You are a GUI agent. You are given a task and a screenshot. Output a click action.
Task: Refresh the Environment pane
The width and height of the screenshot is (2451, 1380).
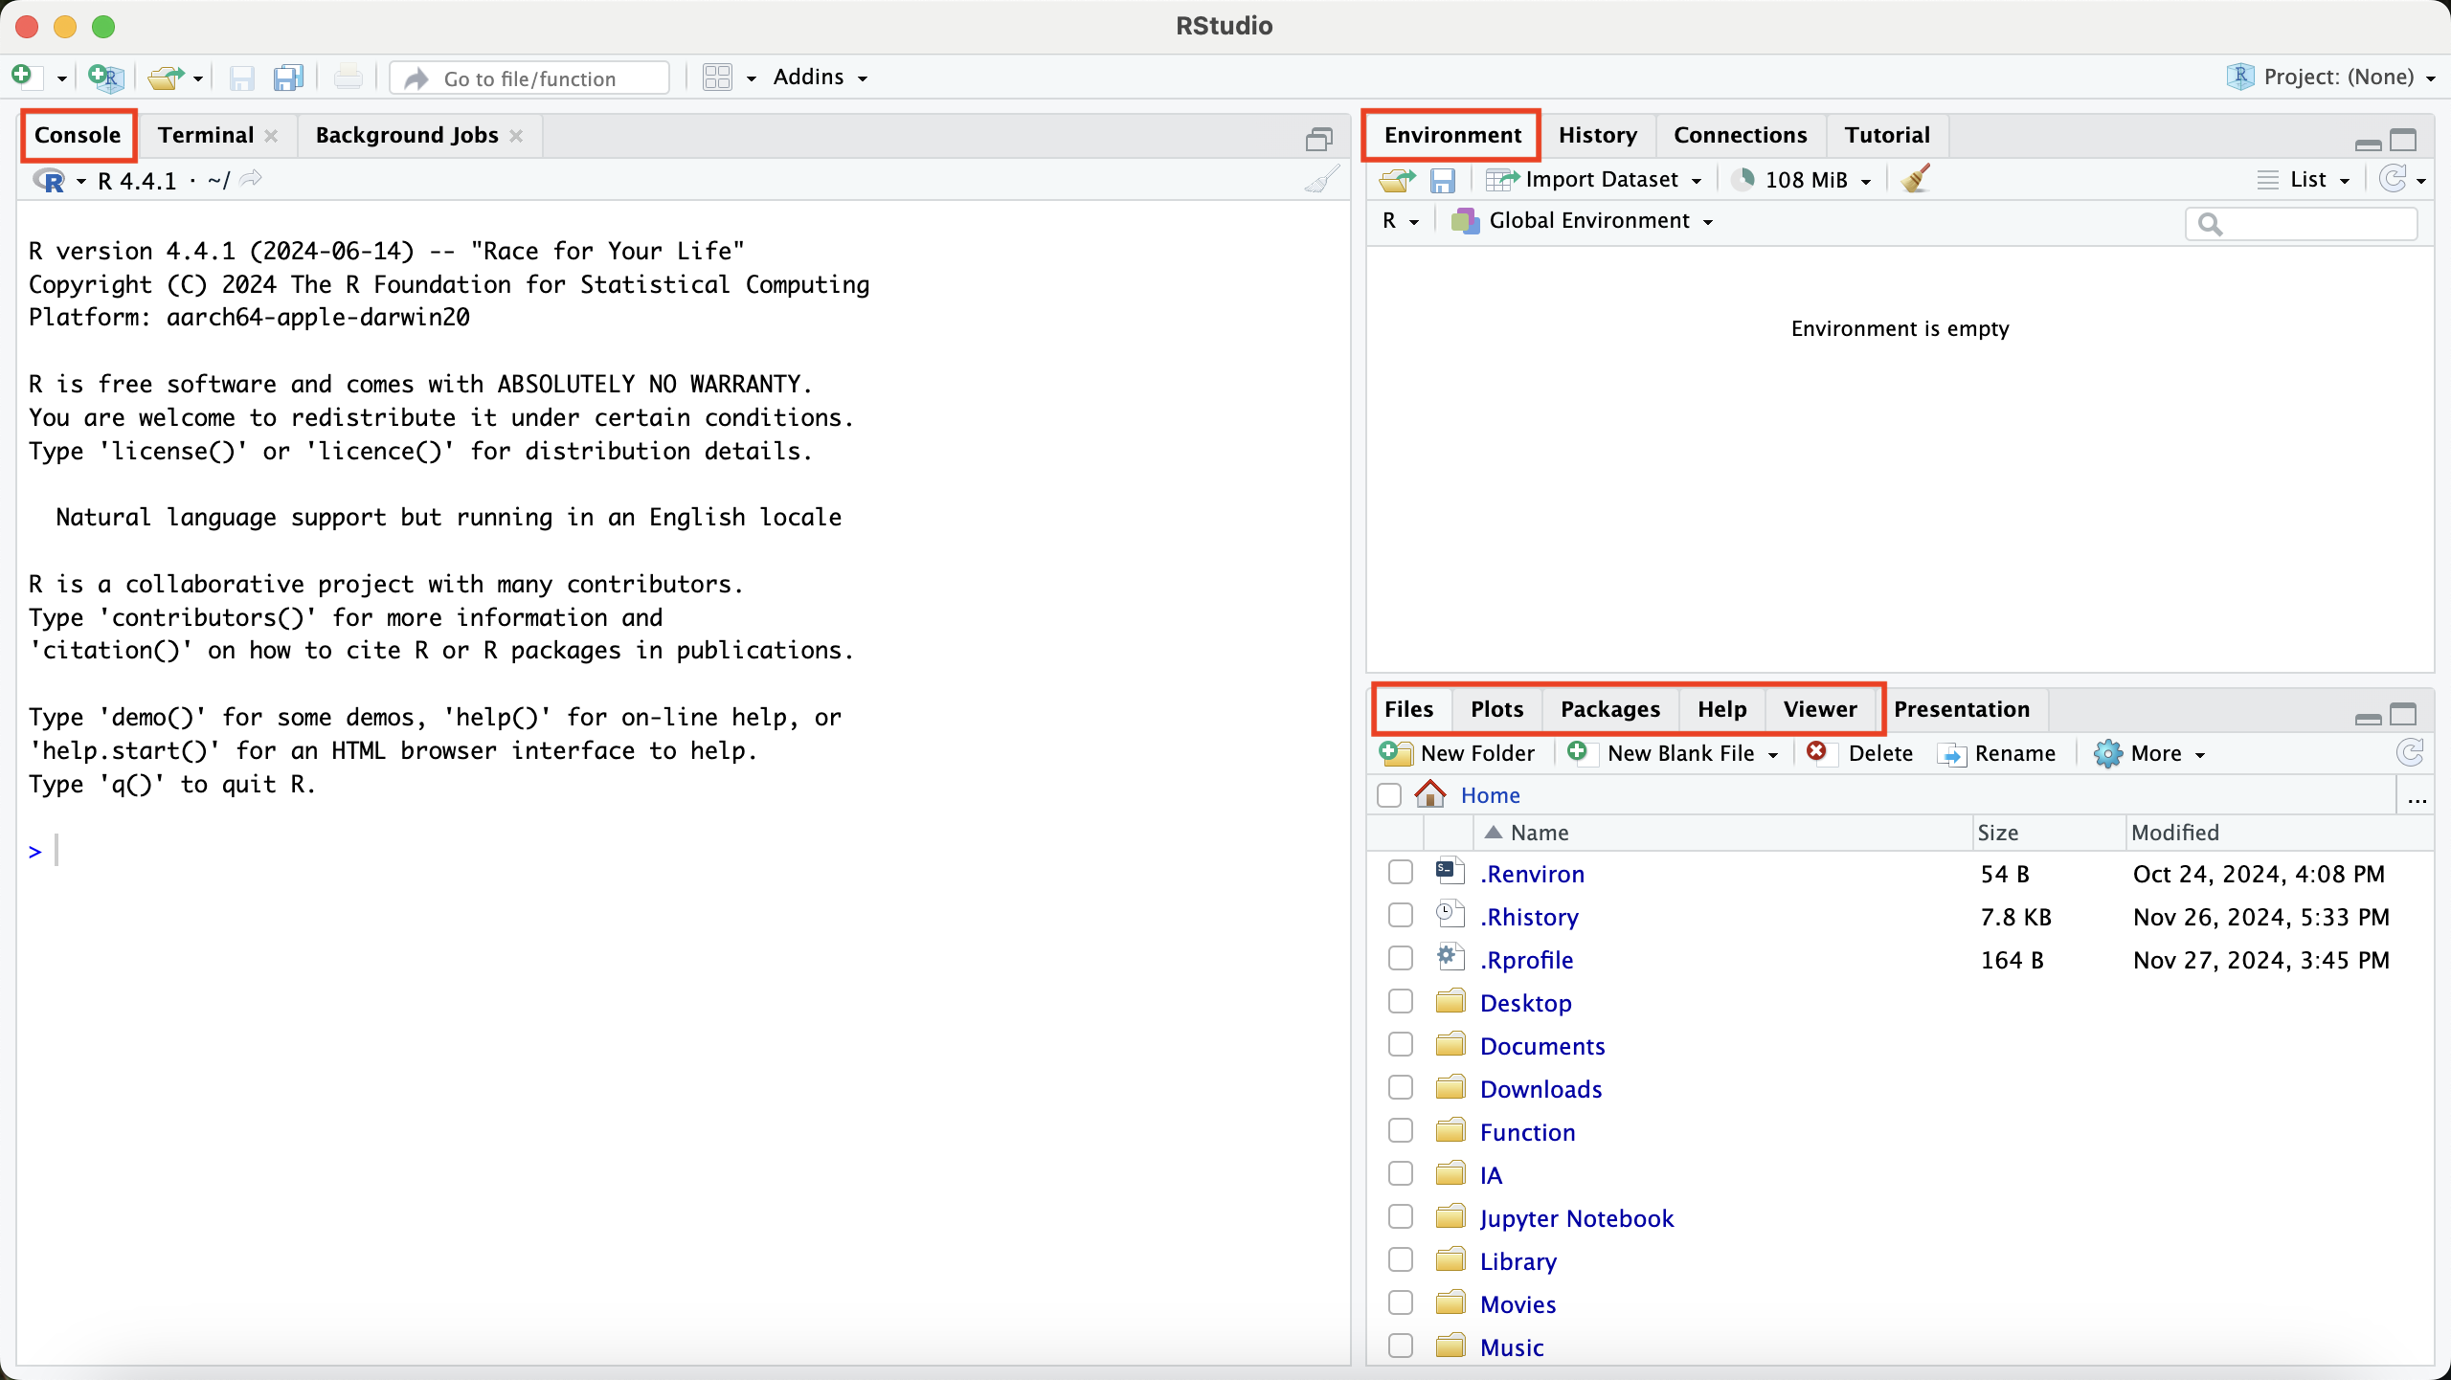(2393, 179)
